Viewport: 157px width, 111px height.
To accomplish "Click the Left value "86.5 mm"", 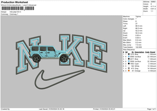I will (x=139, y=26).
